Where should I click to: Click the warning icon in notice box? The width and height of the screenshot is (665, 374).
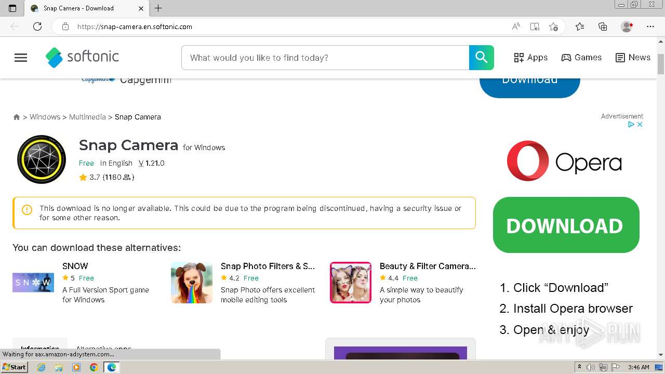point(27,209)
